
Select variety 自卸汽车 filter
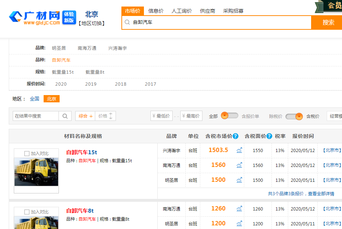[x=61, y=60]
